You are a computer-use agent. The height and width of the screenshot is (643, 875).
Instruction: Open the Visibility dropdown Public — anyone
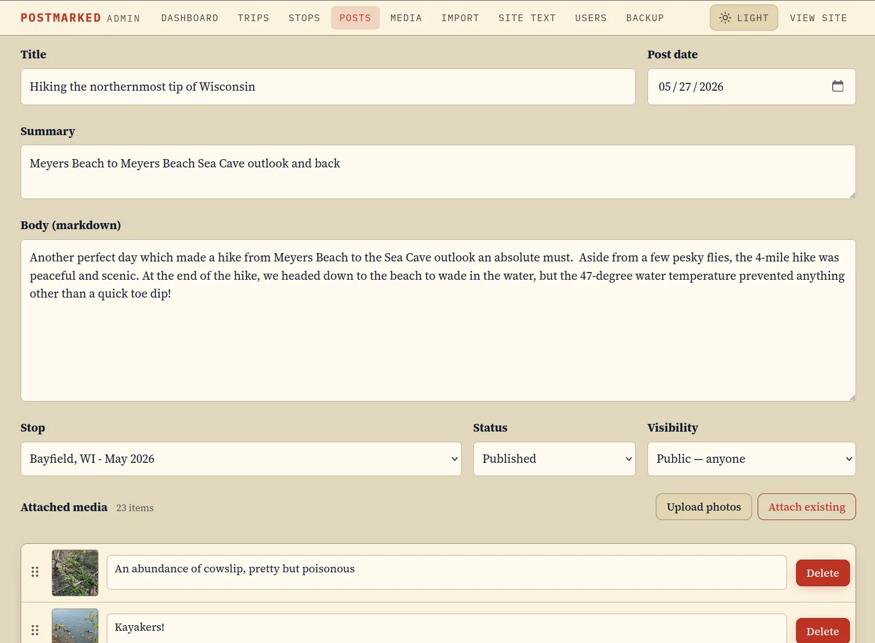(x=752, y=459)
